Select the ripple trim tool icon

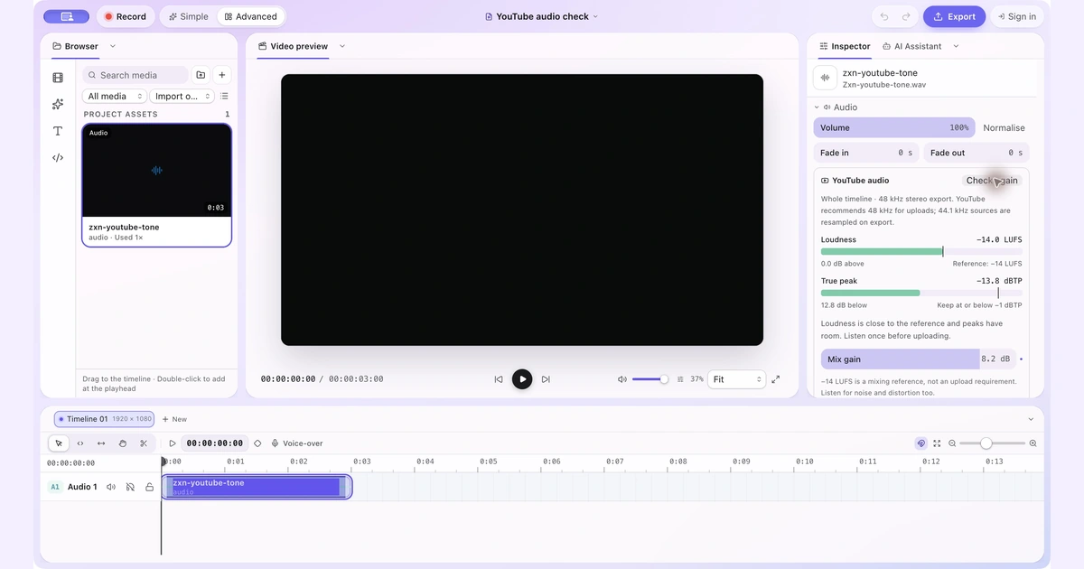click(80, 443)
